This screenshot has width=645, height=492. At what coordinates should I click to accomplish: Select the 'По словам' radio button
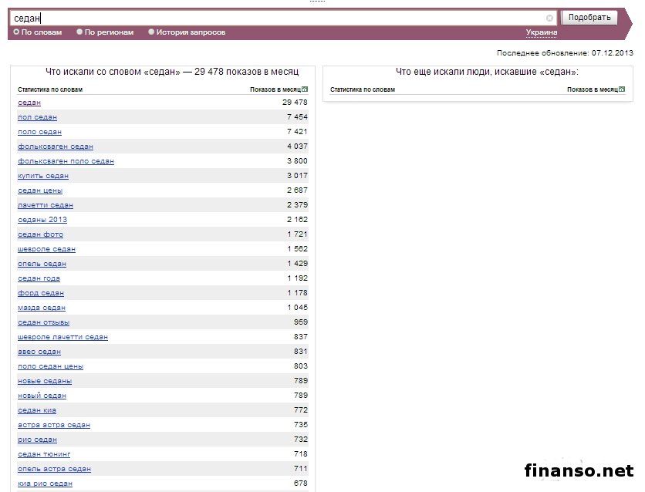[16, 32]
